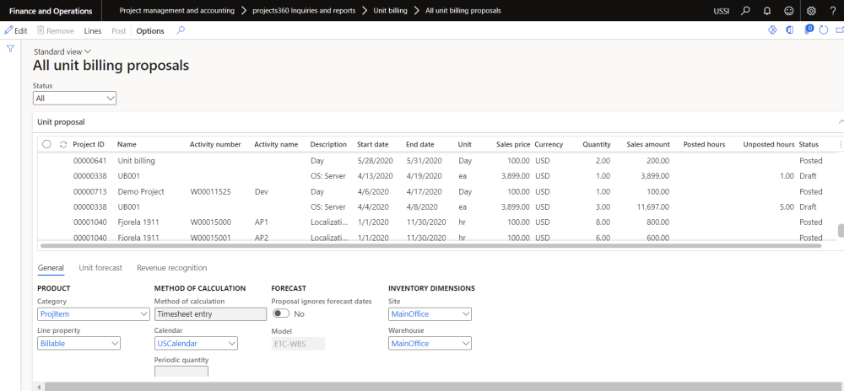The width and height of the screenshot is (844, 391).
Task: Expand the Standard view selector
Action: 62,51
